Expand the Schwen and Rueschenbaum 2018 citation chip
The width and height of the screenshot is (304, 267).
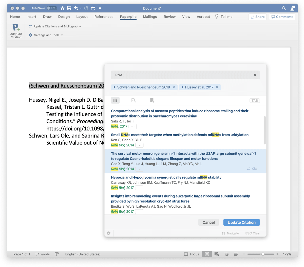(115, 87)
